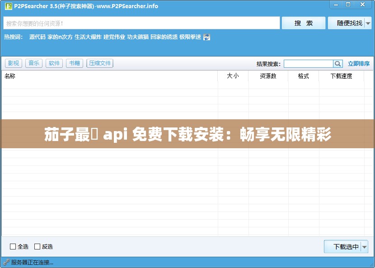Click the 立即排序 link
Image resolution: width=375 pixels, height=268 pixels.
coord(358,64)
